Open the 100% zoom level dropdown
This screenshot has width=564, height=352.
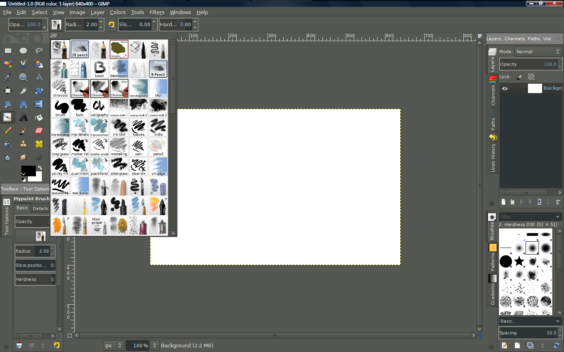coord(154,345)
